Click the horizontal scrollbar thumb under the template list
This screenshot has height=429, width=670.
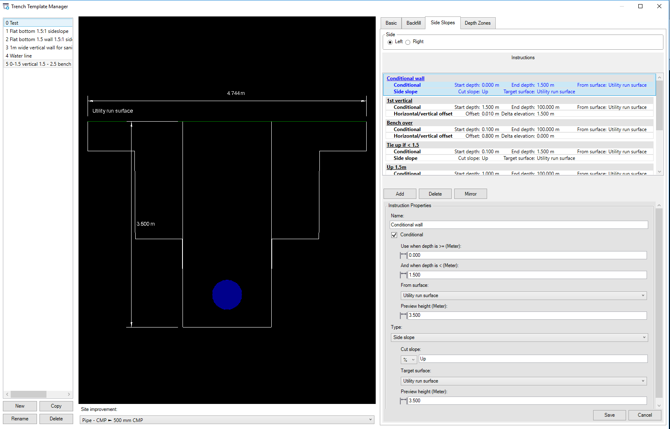tap(28, 394)
